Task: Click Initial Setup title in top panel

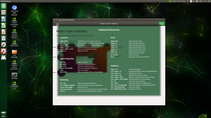Action: 5,1
